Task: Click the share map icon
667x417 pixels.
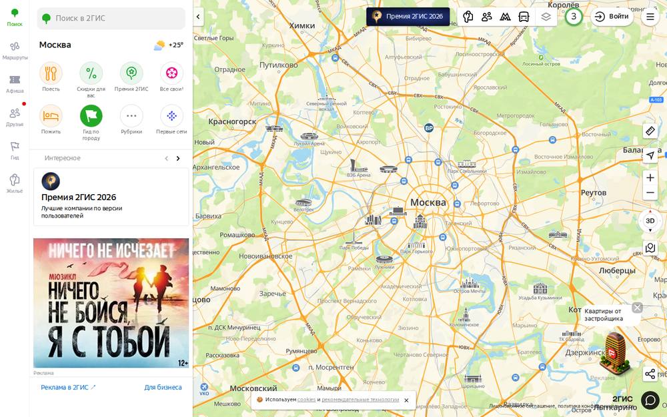Action: point(650,374)
